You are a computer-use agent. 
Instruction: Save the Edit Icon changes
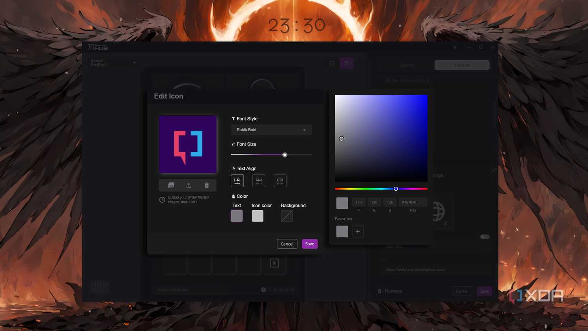click(x=310, y=244)
